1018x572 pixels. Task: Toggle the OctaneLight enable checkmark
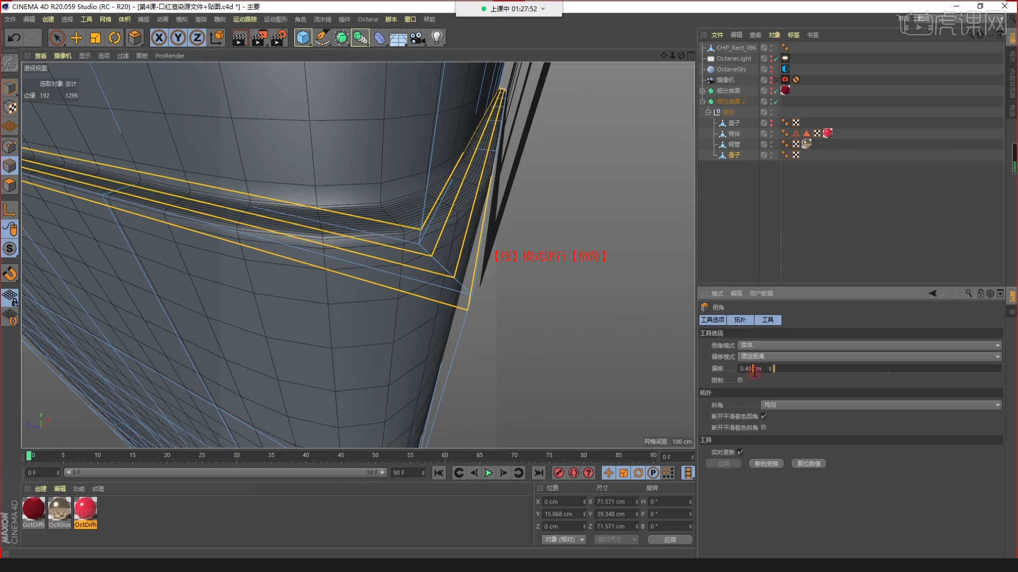click(x=776, y=59)
